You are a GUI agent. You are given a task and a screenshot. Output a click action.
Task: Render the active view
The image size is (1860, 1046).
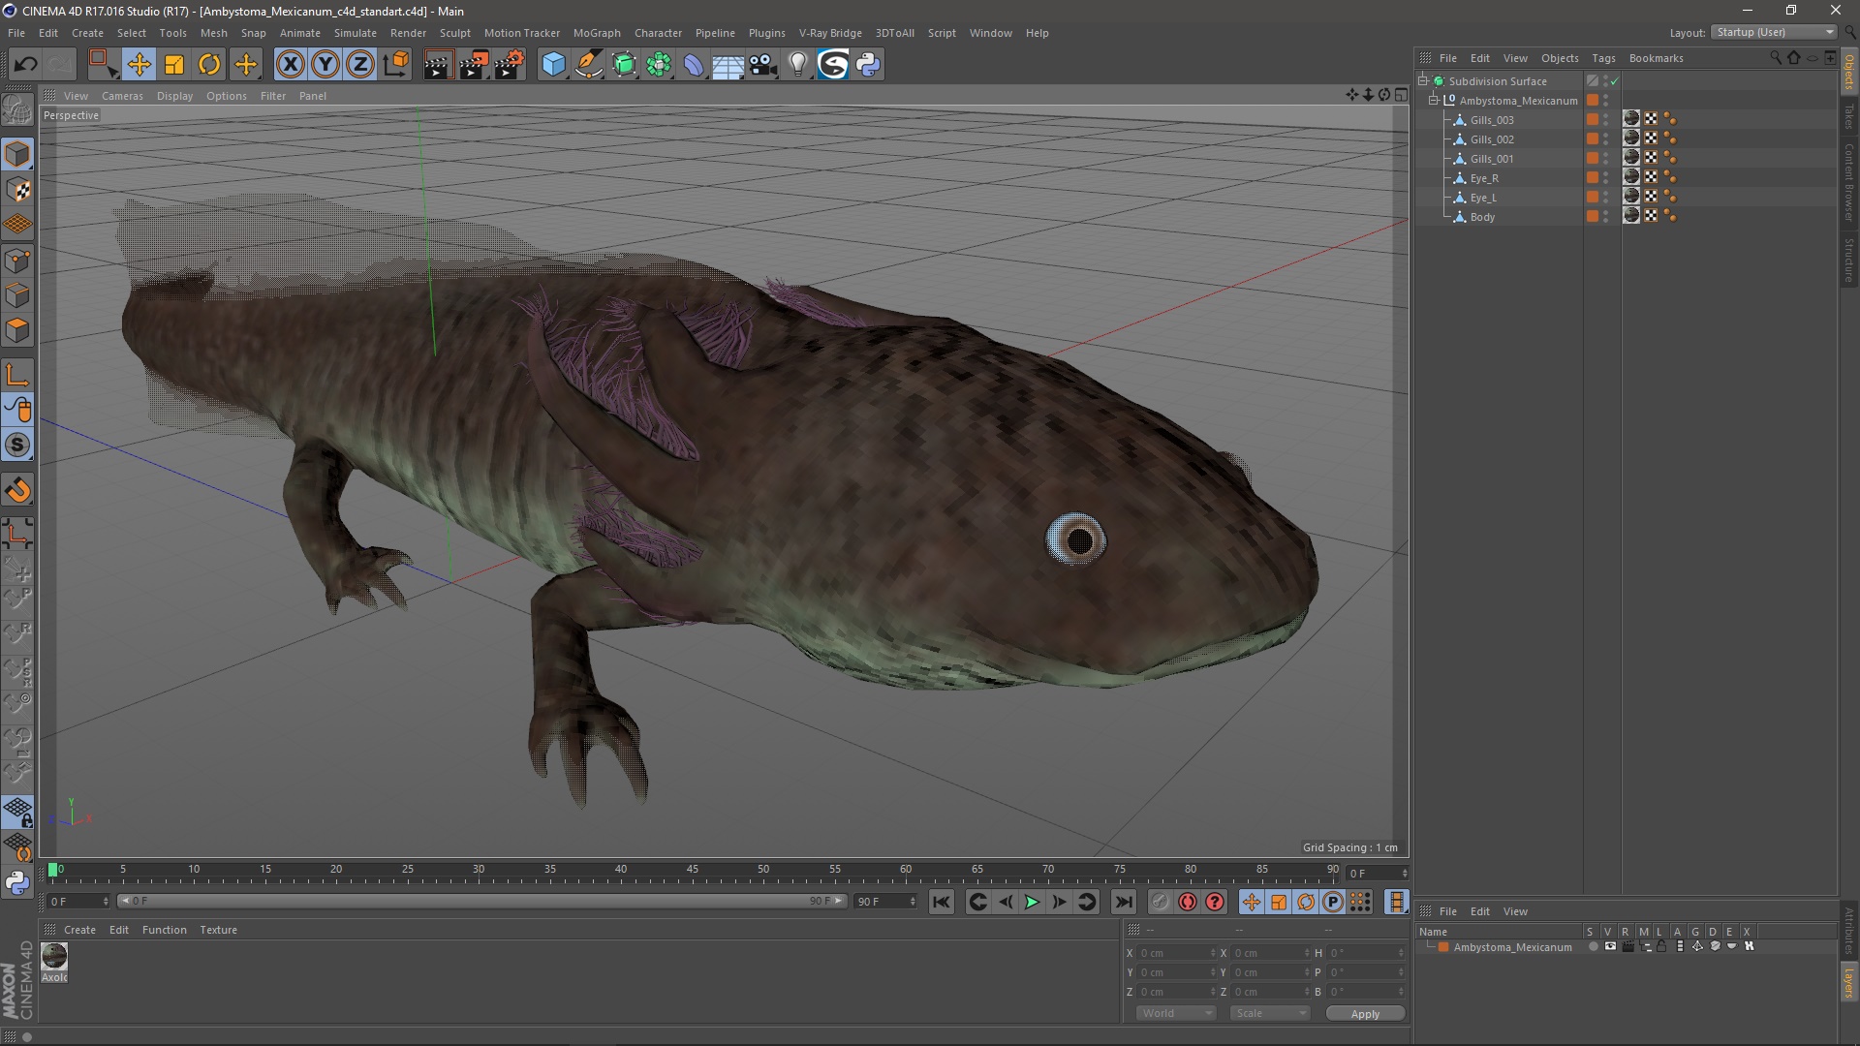(x=438, y=65)
